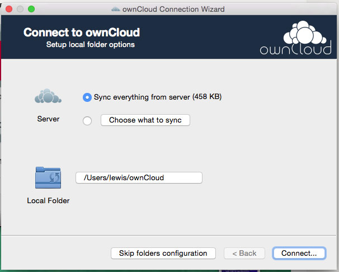Click the Local Folder sync icon
Image resolution: width=339 pixels, height=272 pixels.
tap(48, 177)
